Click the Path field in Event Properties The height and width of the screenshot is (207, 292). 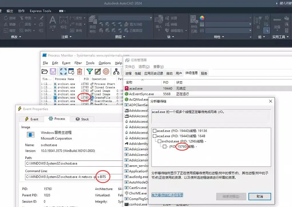click(x=74, y=163)
